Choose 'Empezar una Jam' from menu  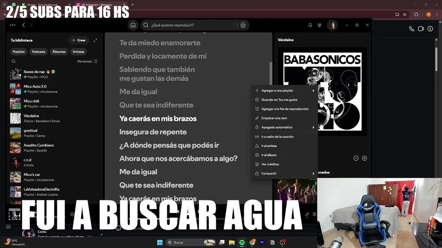tap(285, 118)
